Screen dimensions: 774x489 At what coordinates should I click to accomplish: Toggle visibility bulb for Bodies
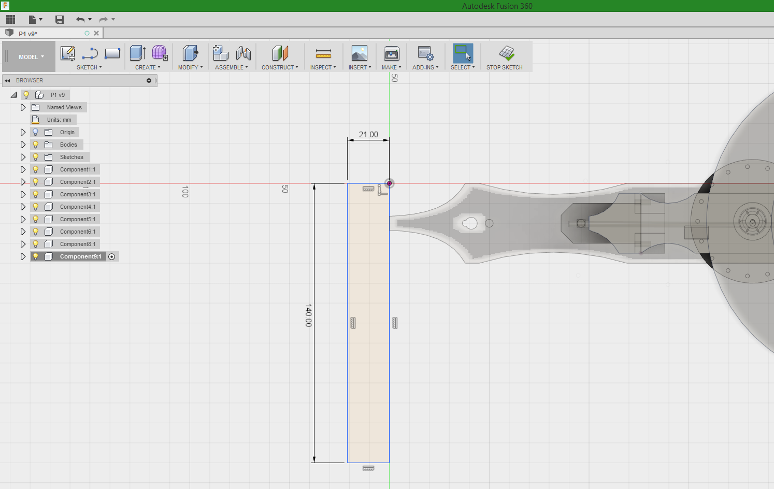pyautogui.click(x=36, y=145)
